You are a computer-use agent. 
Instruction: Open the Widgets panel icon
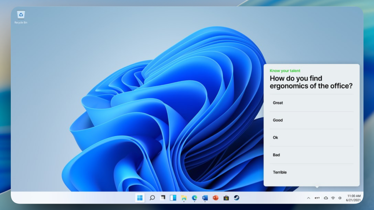tap(173, 198)
